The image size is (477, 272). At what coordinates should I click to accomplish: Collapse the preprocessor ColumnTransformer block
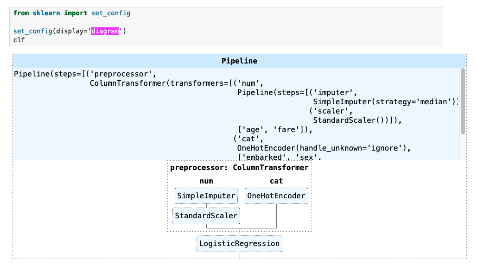[x=239, y=168]
